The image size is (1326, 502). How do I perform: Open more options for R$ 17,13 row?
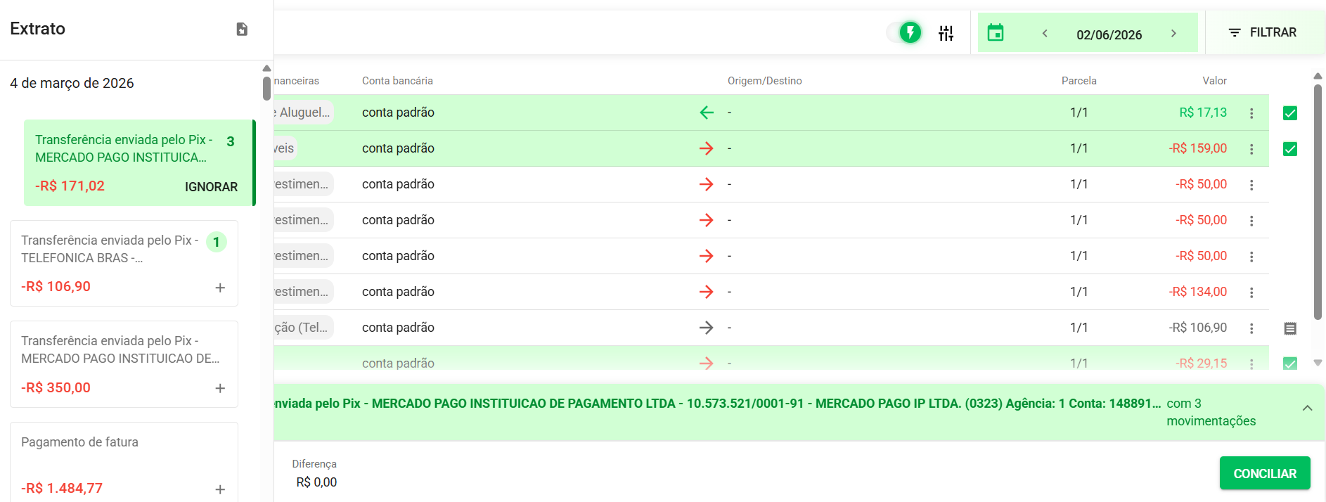click(1251, 113)
